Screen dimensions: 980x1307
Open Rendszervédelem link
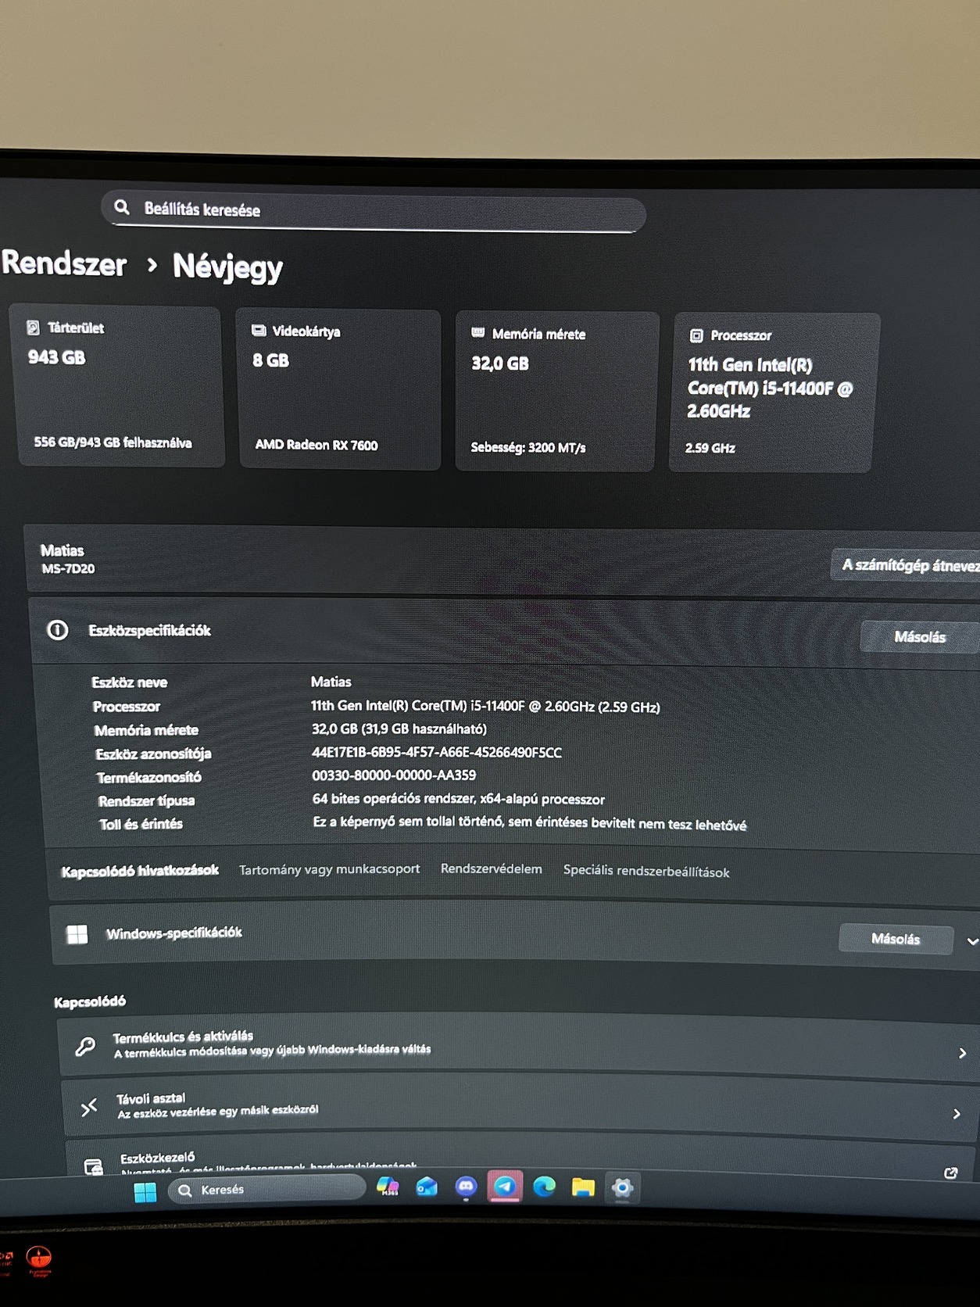coord(491,869)
